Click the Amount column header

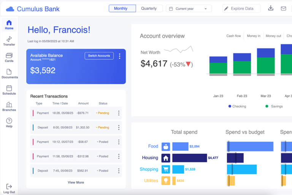pyautogui.click(x=83, y=103)
